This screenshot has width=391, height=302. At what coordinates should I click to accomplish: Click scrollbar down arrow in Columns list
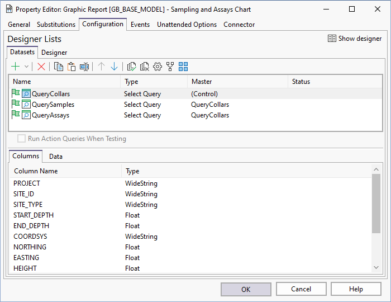(376, 268)
